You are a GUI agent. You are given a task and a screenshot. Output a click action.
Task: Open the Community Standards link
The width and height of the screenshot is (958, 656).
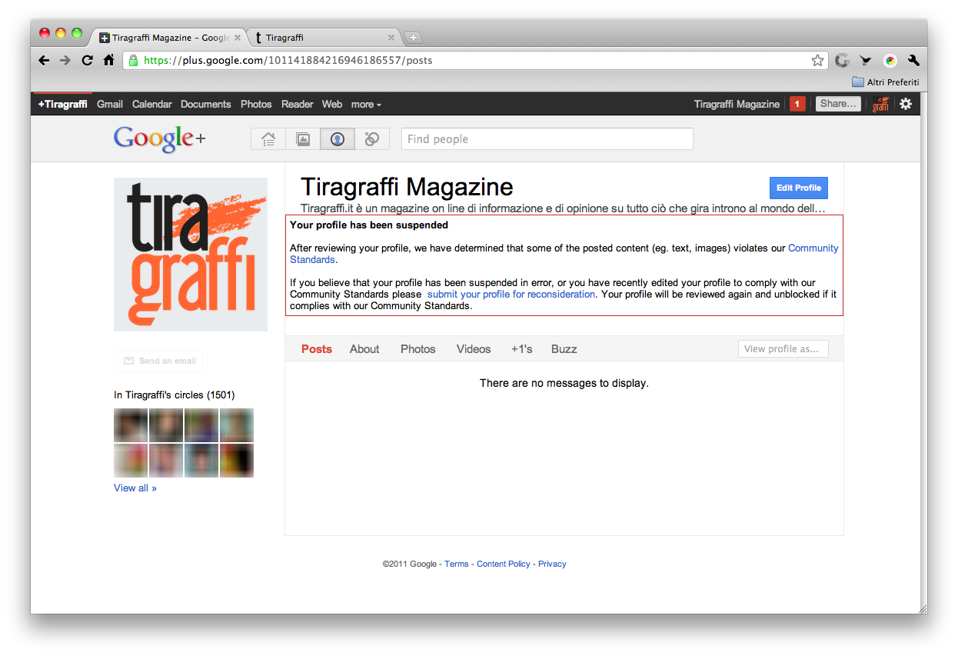pos(813,248)
